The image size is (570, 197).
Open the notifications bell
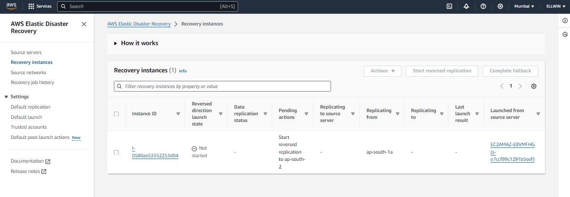point(466,6)
